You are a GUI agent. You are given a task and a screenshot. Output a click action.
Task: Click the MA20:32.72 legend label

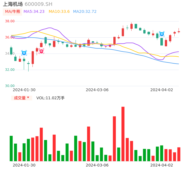coord(85,12)
